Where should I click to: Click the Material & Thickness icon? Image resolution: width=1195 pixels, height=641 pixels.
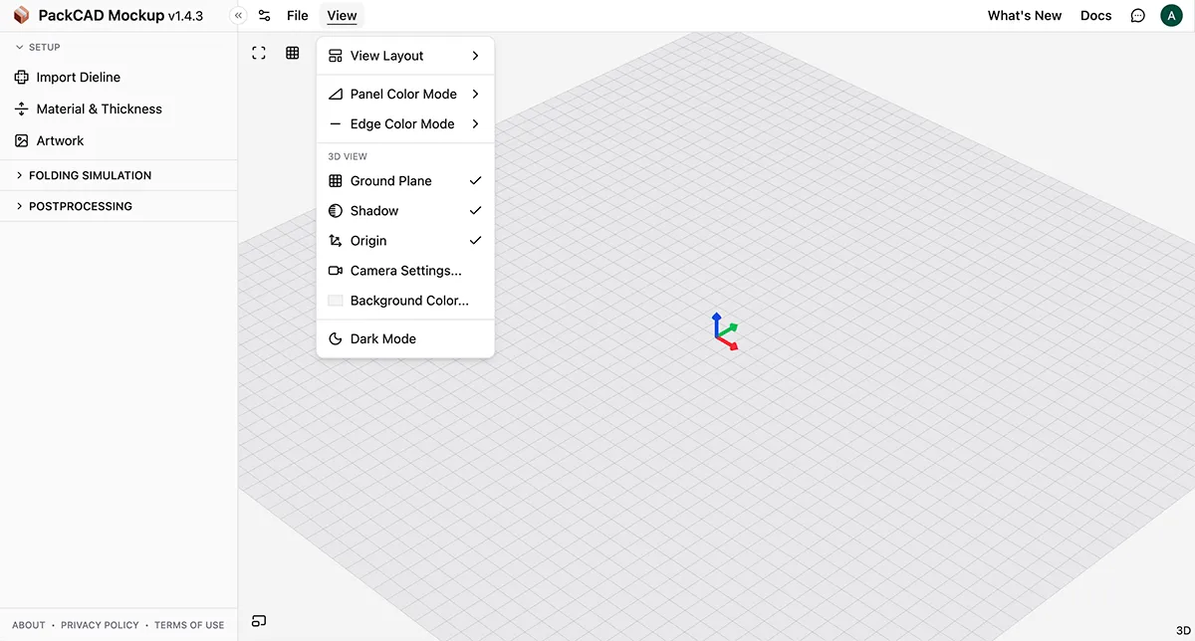(x=22, y=109)
